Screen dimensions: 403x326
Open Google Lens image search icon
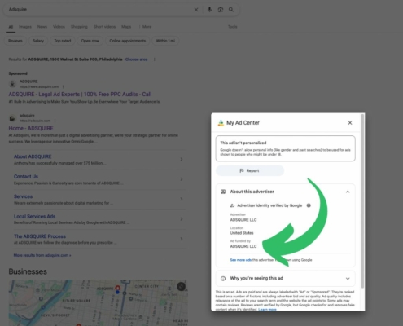[x=221, y=10]
